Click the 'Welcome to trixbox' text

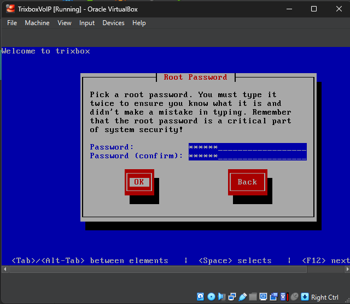[46, 51]
